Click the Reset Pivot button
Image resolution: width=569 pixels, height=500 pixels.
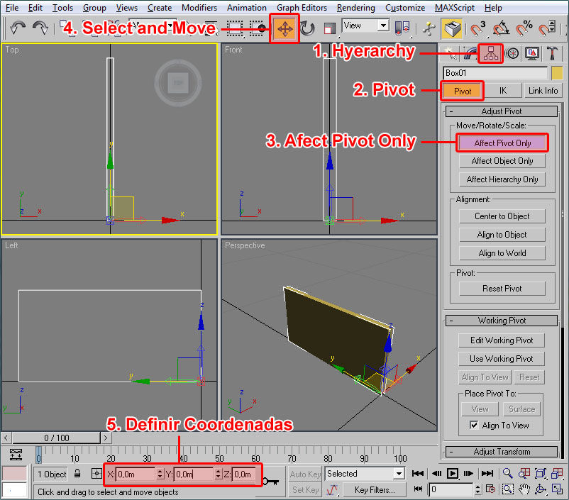click(502, 289)
